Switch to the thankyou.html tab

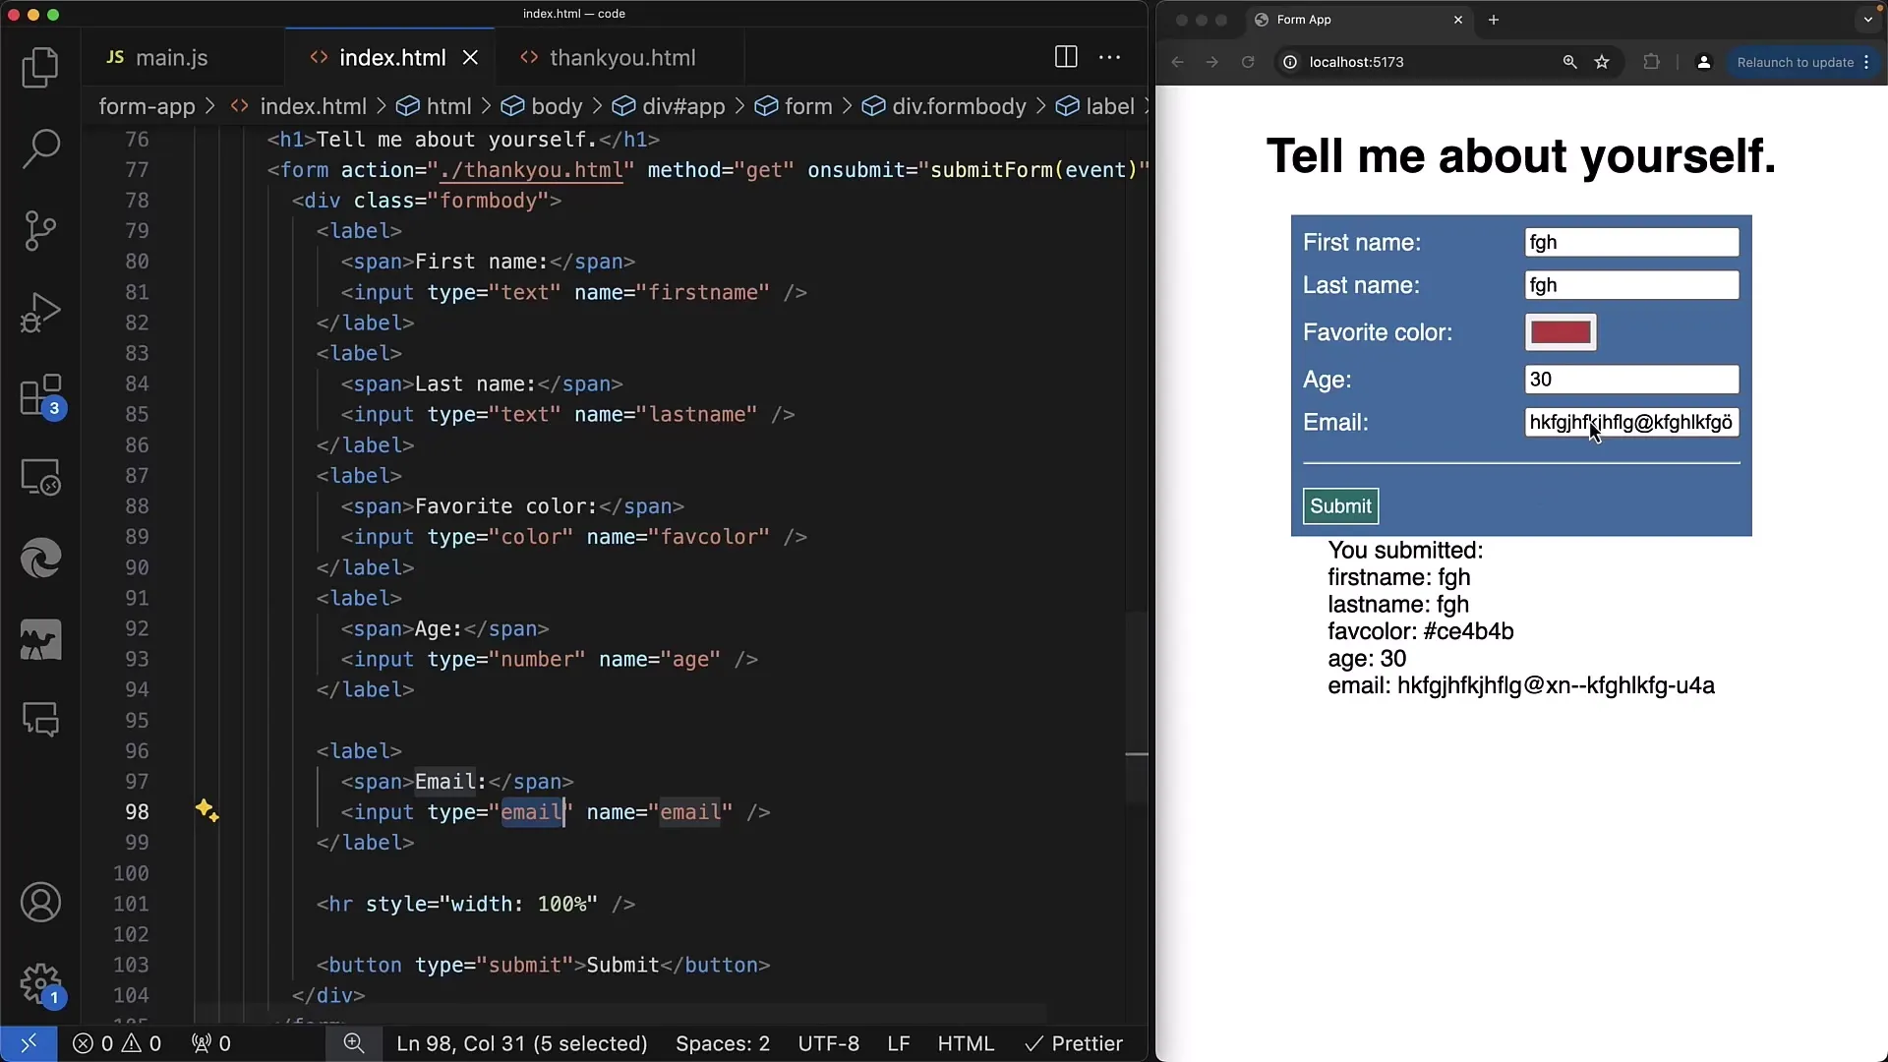[x=622, y=57]
